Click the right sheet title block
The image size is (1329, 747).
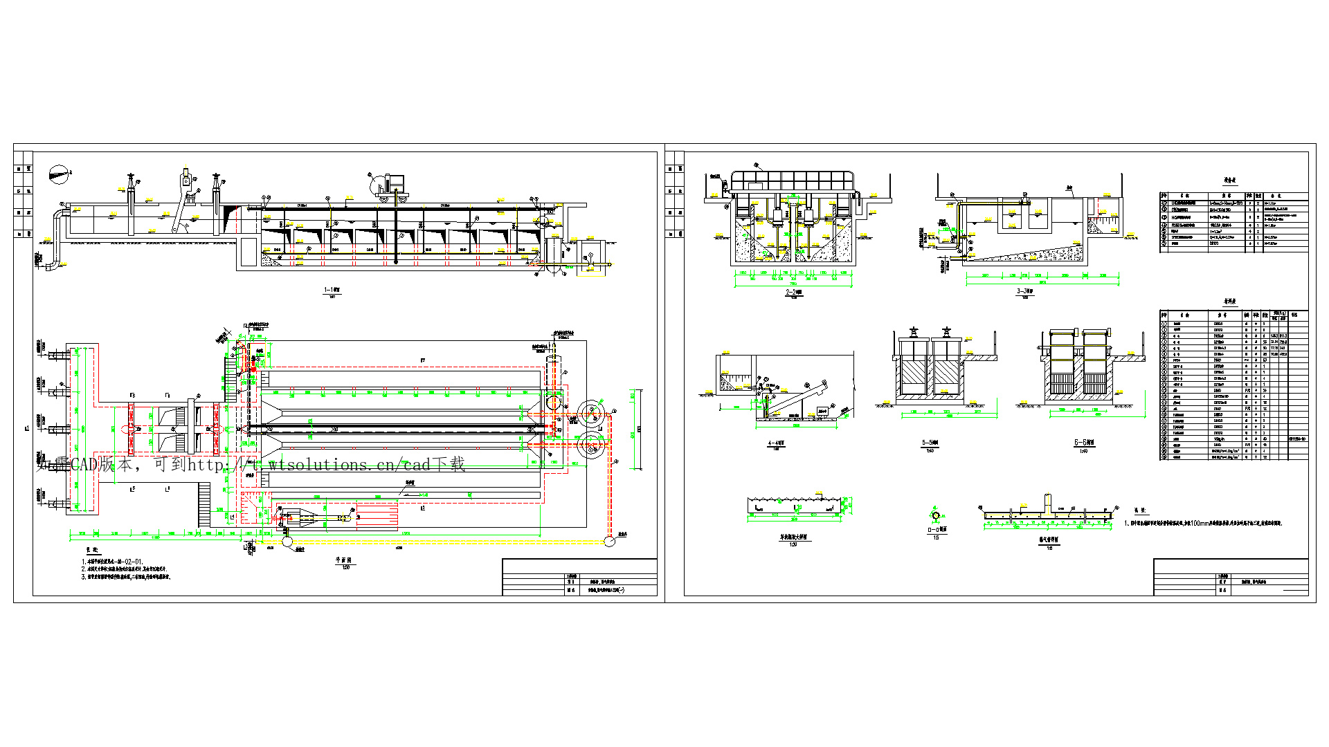point(1231,577)
